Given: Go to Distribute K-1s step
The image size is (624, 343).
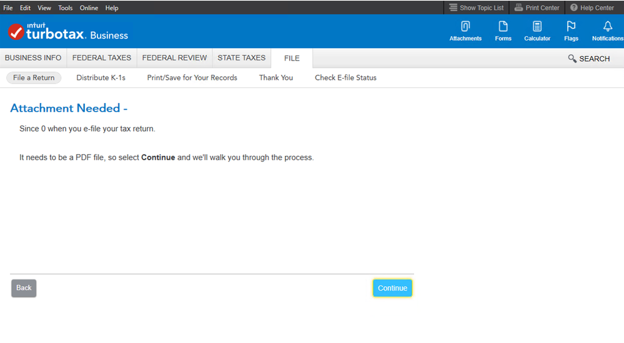Looking at the screenshot, I should coord(101,78).
